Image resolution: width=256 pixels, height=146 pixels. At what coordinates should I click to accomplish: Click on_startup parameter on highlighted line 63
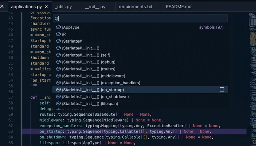(x=51, y=131)
